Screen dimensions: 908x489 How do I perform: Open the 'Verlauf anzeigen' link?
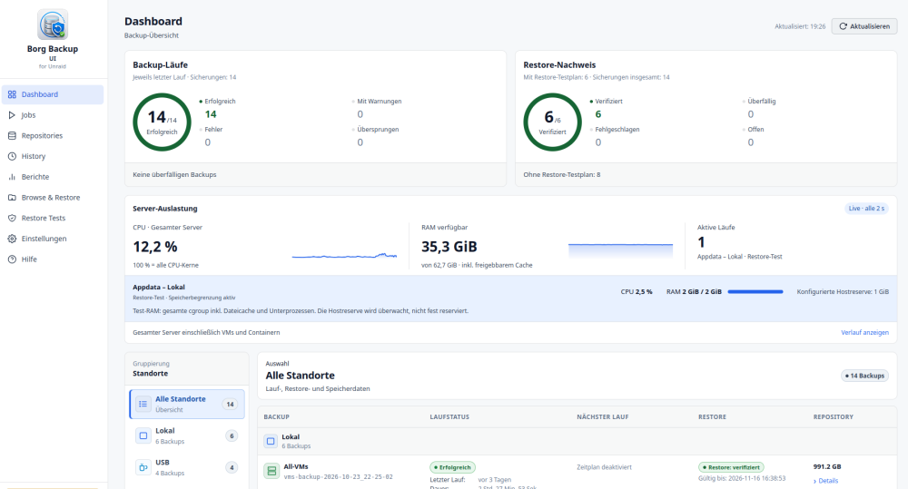[864, 332]
